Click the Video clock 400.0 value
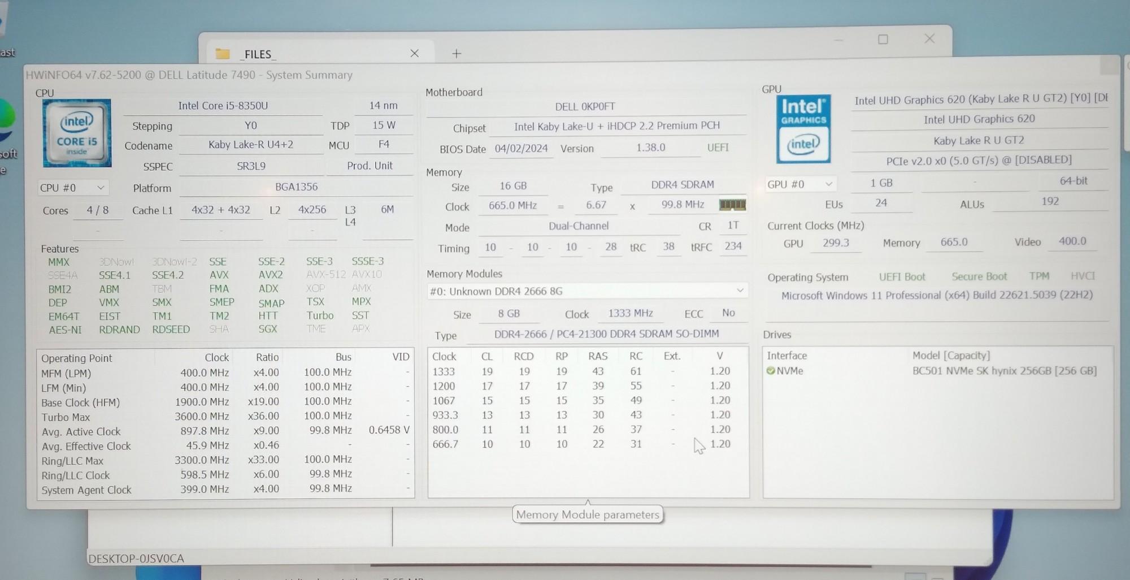 pyautogui.click(x=1072, y=241)
